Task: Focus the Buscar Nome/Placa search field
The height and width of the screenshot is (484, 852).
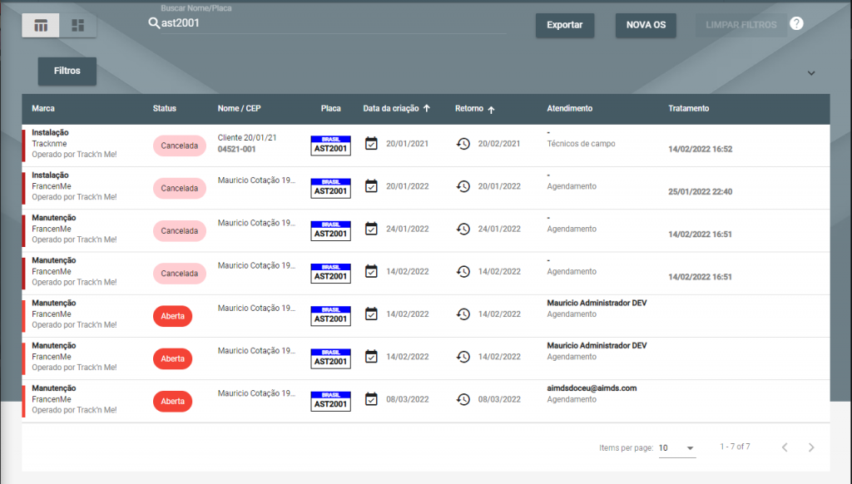Action: tap(333, 22)
